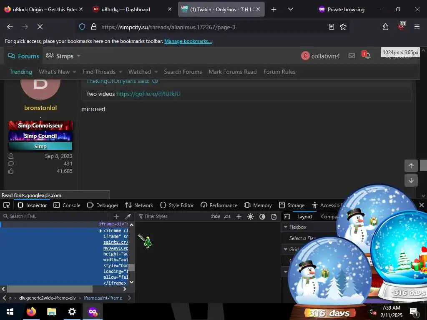Switch to the Console devtools tab
The height and width of the screenshot is (320, 427).
coord(67,205)
